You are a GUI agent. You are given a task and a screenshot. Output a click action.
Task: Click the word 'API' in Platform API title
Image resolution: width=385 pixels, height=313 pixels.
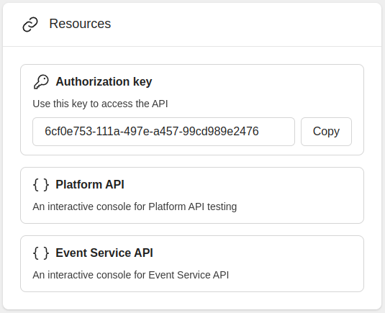(x=114, y=184)
